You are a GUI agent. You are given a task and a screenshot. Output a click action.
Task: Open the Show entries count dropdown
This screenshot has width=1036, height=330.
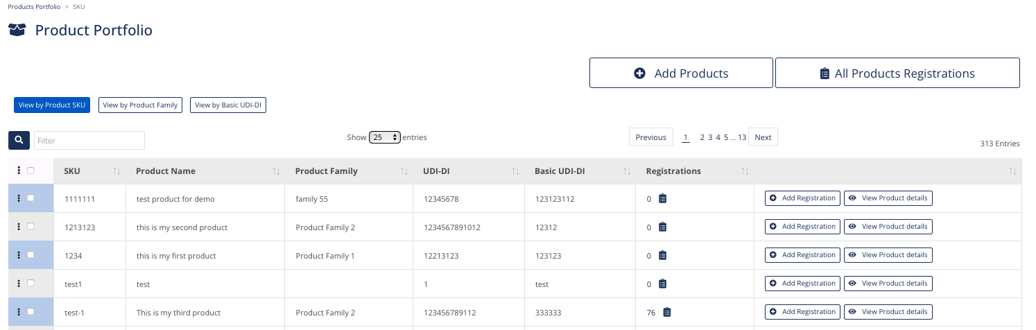click(x=385, y=137)
